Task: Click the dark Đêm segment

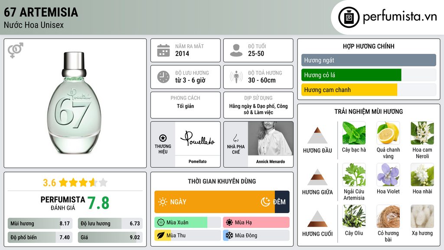Action: click(282, 202)
